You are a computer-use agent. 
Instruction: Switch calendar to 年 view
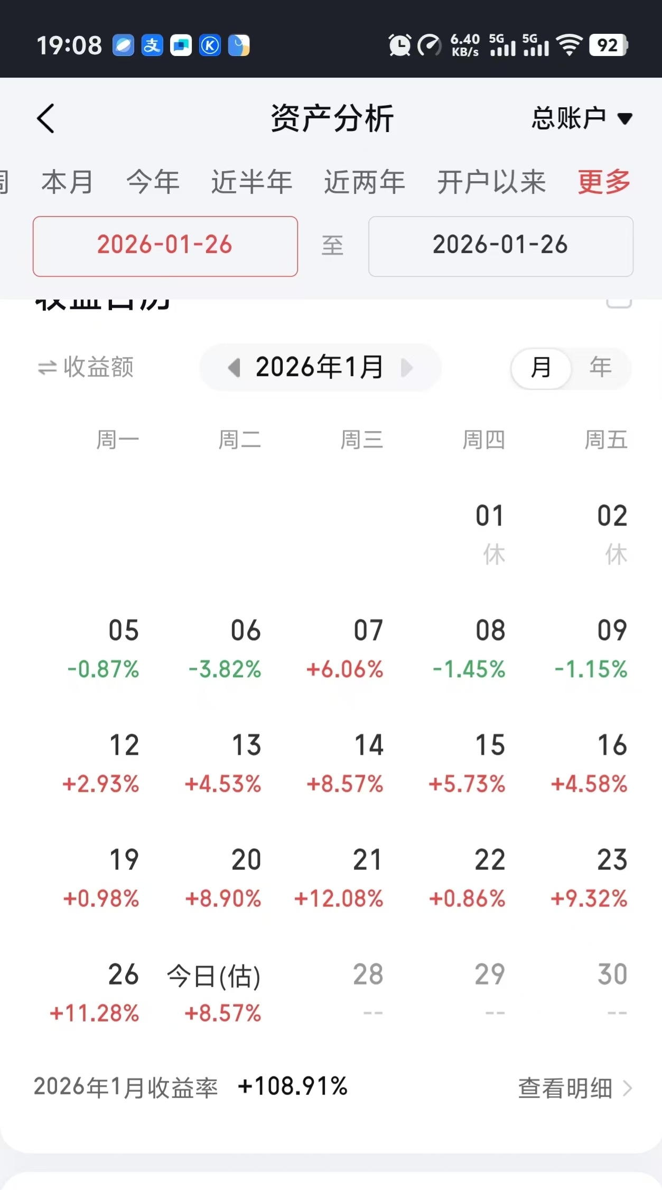601,368
